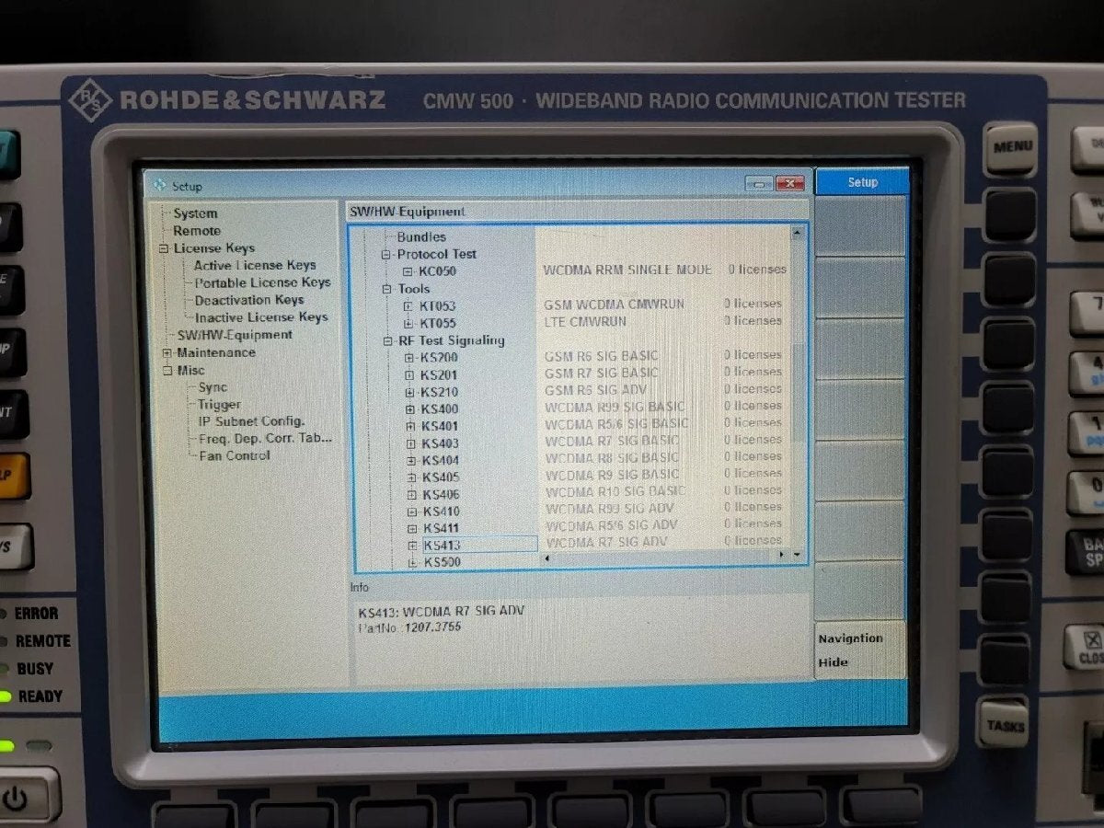Select the KS404 row label
1104x828 pixels.
click(x=441, y=461)
